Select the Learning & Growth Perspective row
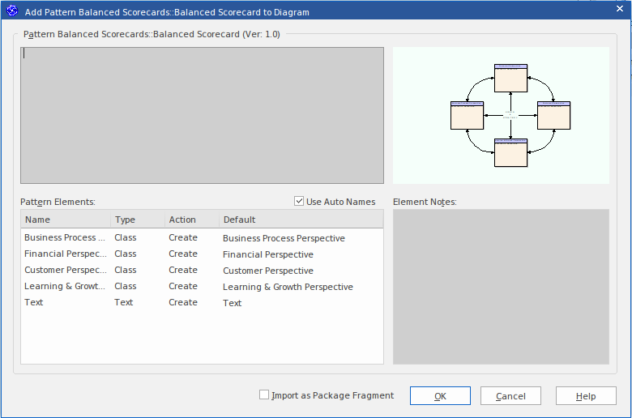This screenshot has height=418, width=632. point(65,287)
